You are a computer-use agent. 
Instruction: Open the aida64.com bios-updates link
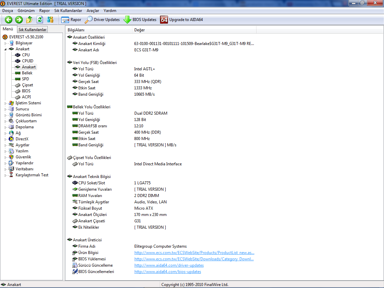pos(168,272)
